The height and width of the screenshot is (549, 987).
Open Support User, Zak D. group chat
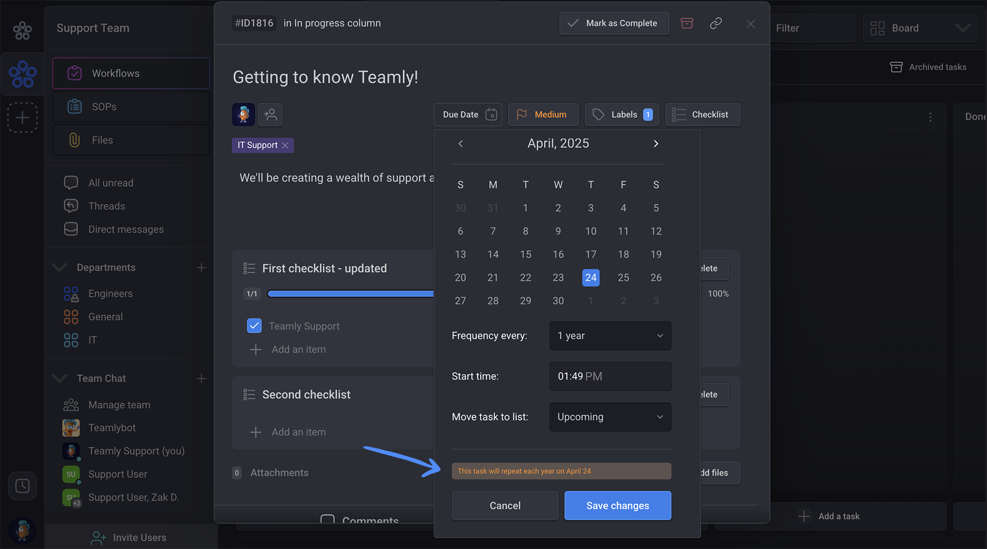[133, 497]
